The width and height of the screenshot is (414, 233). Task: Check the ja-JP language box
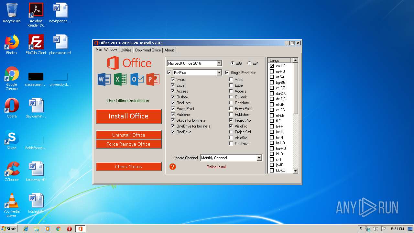[272, 165]
